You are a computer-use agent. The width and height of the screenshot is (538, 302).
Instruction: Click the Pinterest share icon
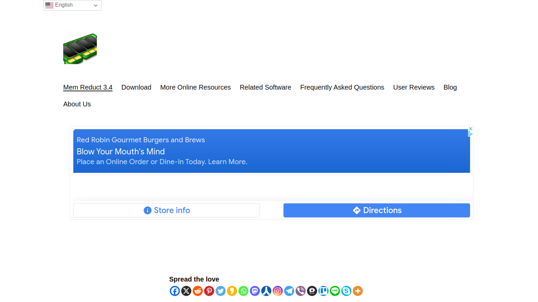point(209,291)
